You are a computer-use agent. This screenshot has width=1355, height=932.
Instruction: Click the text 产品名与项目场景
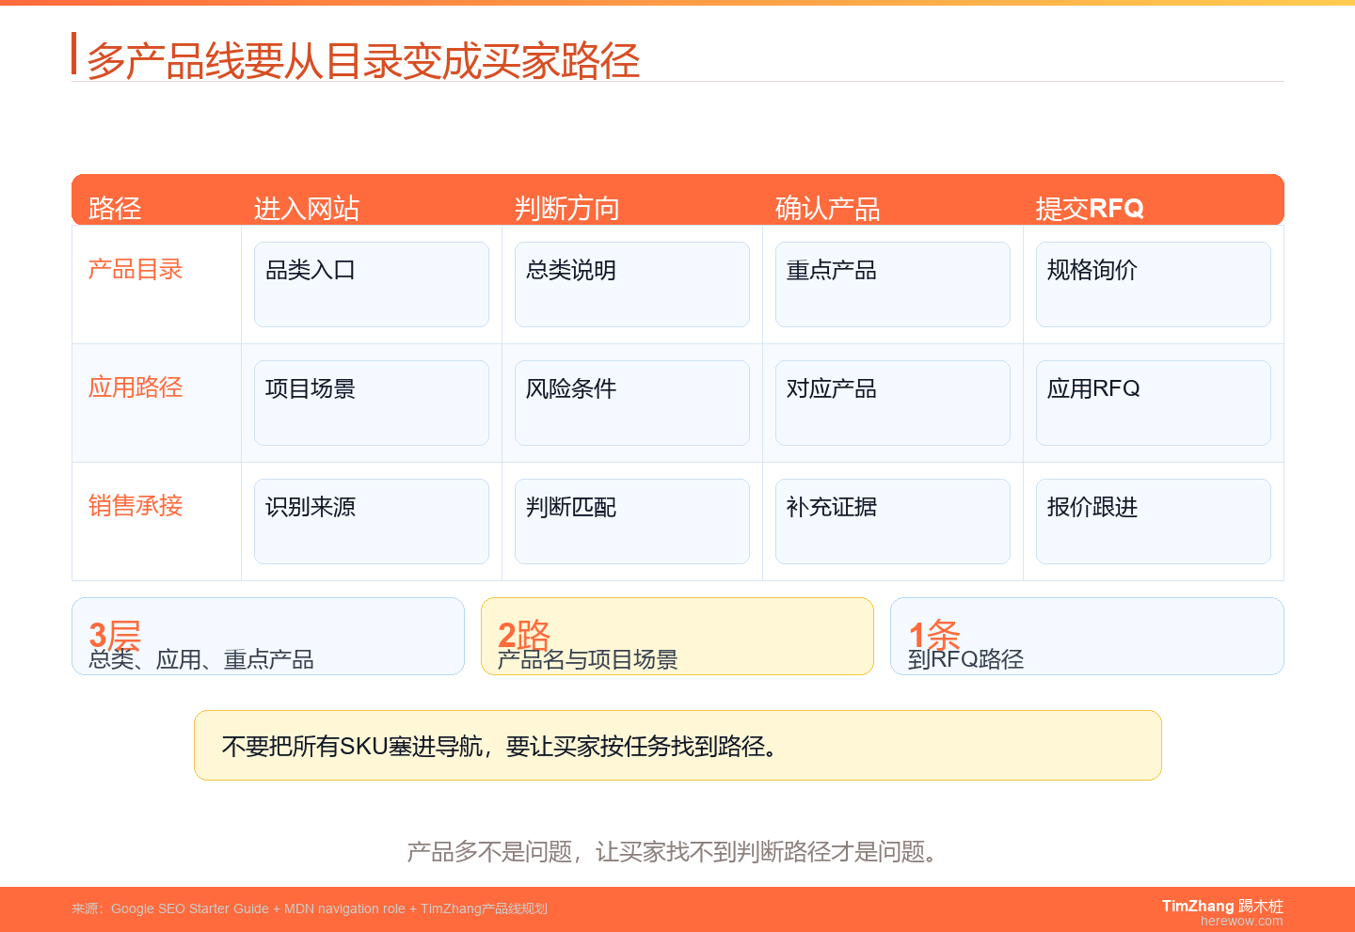(588, 660)
